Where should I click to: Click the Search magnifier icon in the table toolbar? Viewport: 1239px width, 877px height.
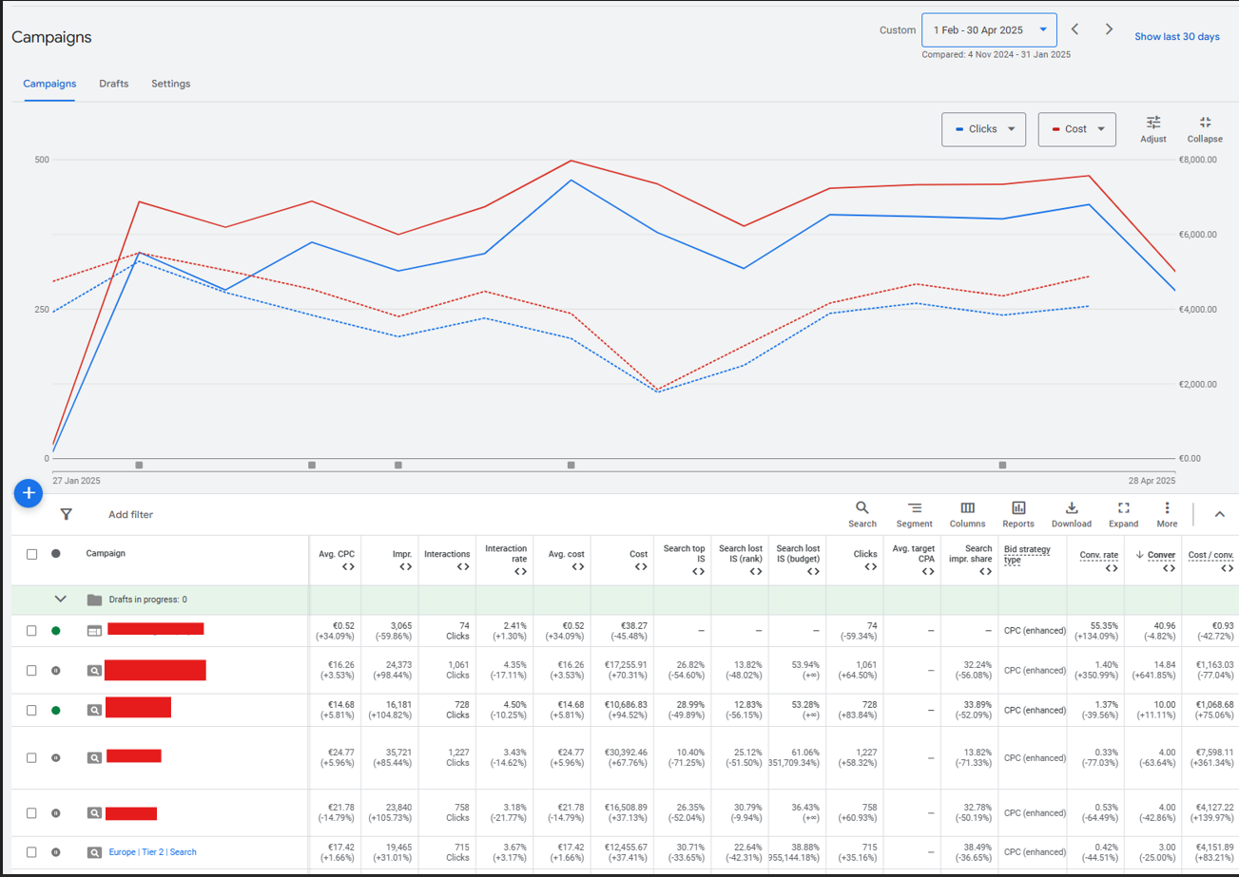862,508
